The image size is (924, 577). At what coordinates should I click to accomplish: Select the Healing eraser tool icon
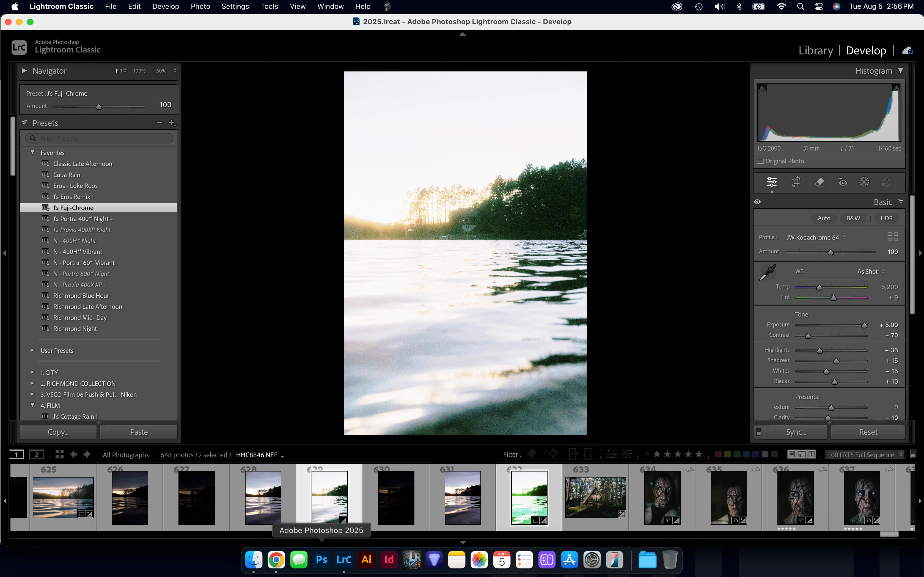coord(820,182)
